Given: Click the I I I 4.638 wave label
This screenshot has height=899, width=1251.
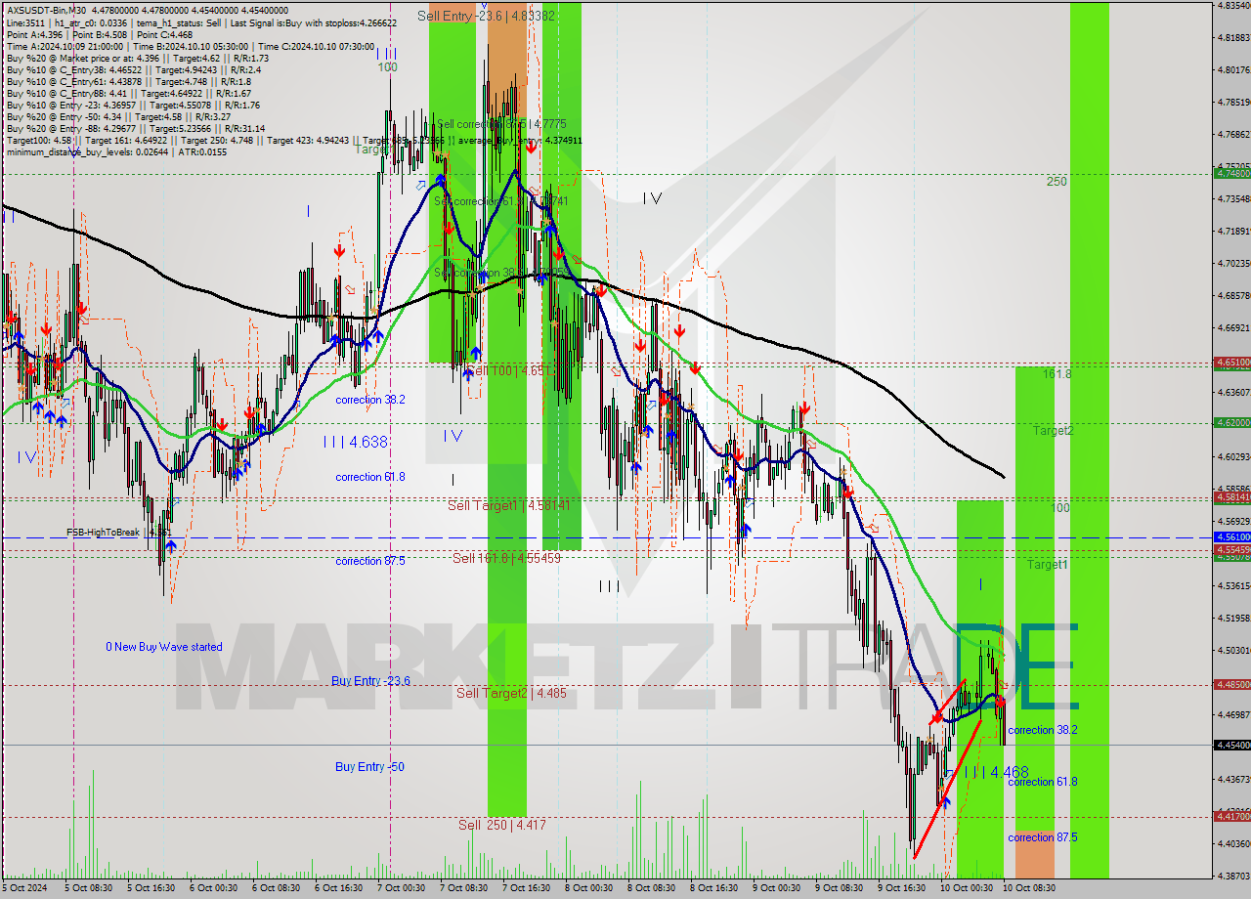Looking at the screenshot, I should click(356, 442).
